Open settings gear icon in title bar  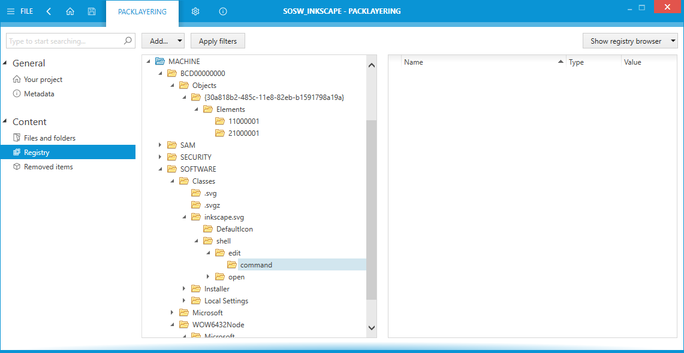195,12
